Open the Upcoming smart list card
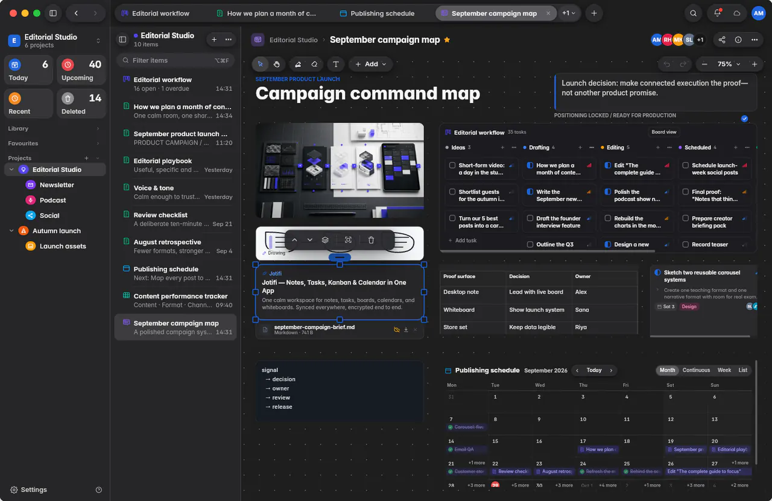 pyautogui.click(x=81, y=71)
